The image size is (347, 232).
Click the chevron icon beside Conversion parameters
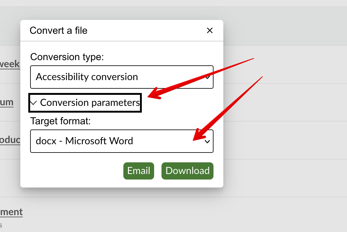(x=34, y=103)
